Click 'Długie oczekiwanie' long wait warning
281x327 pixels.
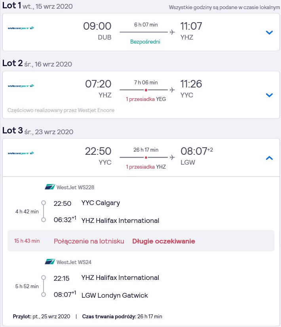[x=163, y=241]
